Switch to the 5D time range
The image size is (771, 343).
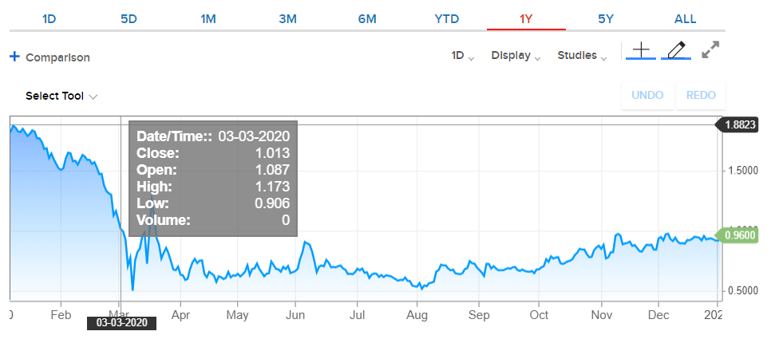[x=128, y=19]
